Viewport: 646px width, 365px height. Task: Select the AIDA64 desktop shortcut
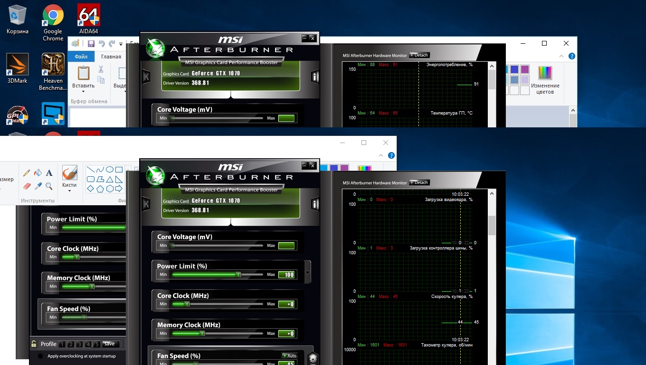(x=88, y=20)
